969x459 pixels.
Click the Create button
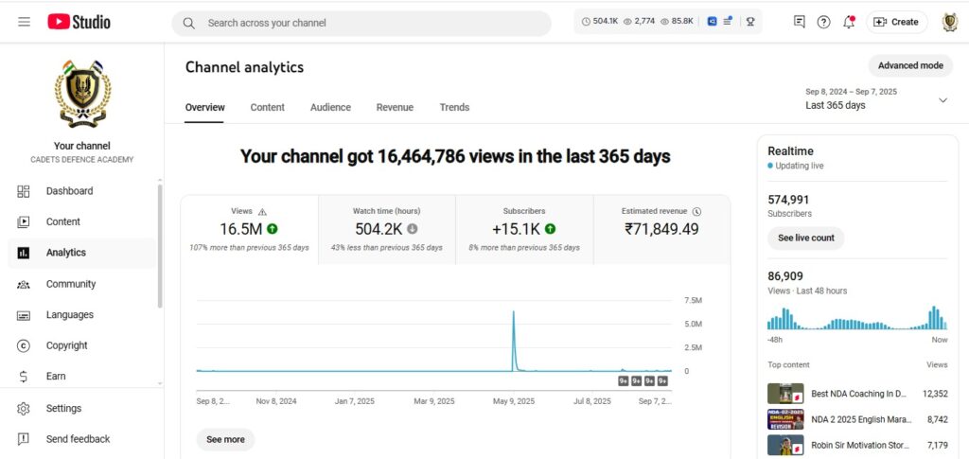tap(896, 22)
